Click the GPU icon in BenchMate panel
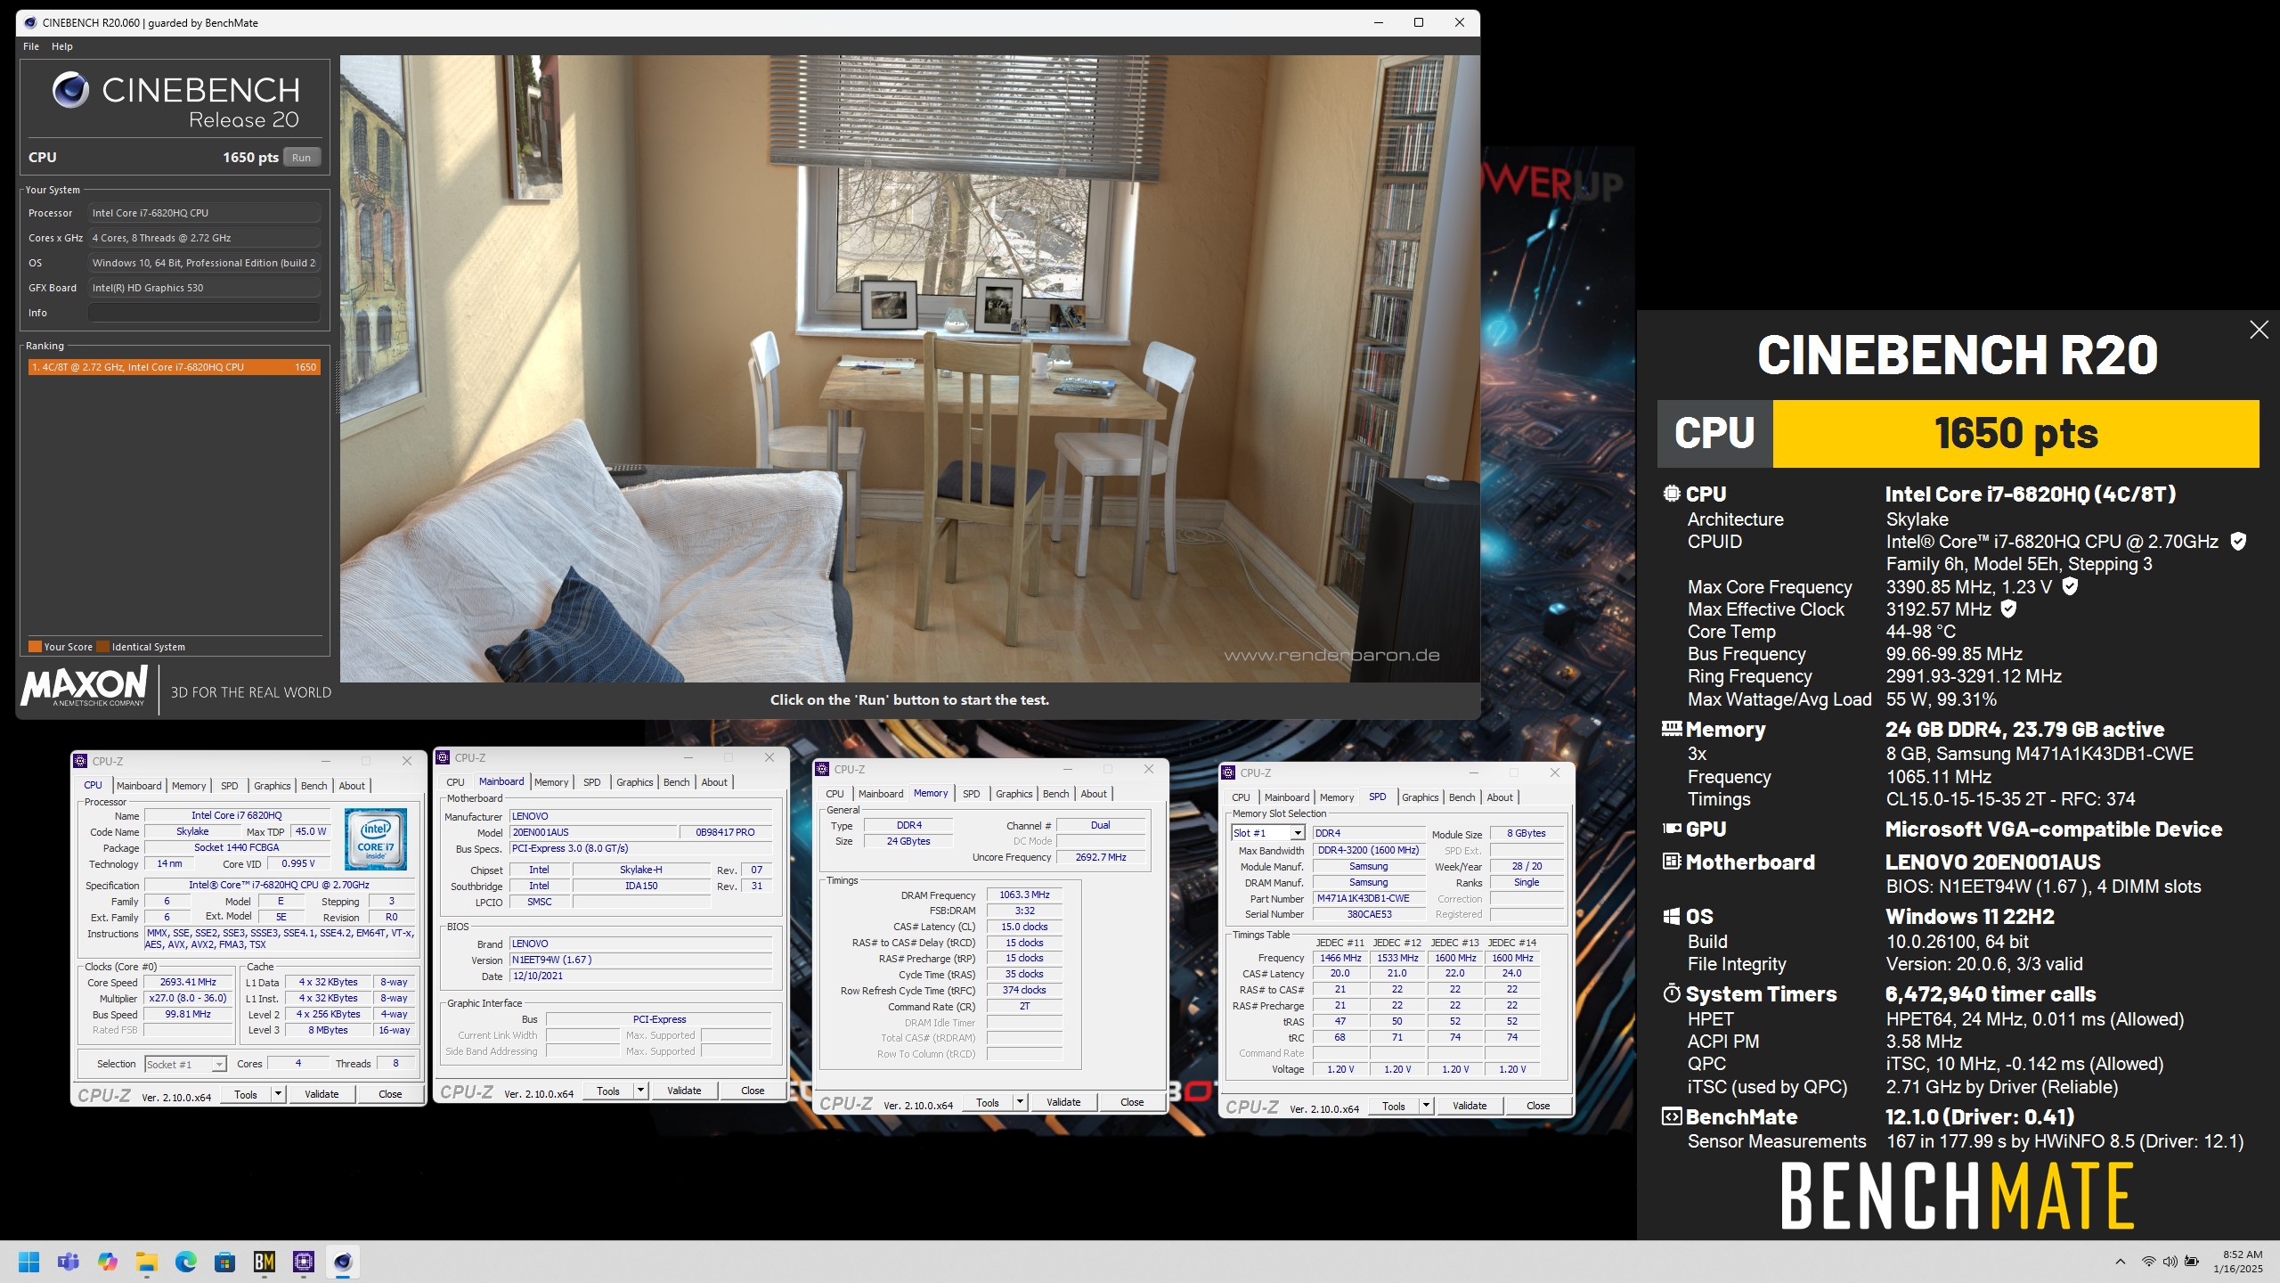 [1672, 829]
